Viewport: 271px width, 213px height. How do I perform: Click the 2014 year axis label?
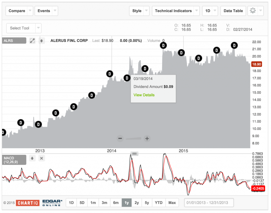pos(112,151)
